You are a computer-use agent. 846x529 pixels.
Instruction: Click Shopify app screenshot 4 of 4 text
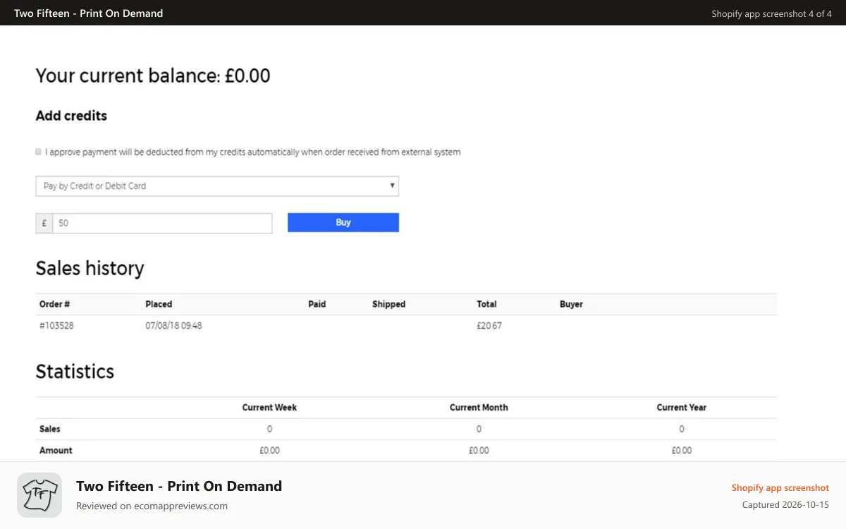(771, 13)
